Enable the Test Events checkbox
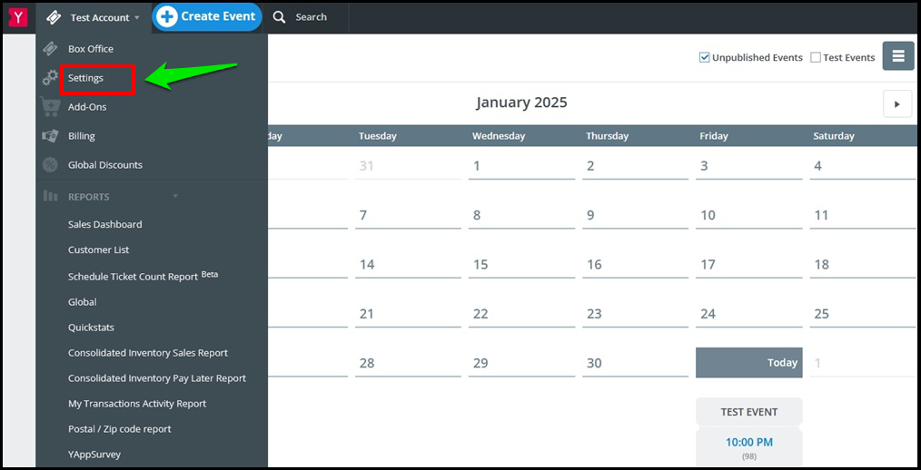The height and width of the screenshot is (470, 921). tap(816, 57)
